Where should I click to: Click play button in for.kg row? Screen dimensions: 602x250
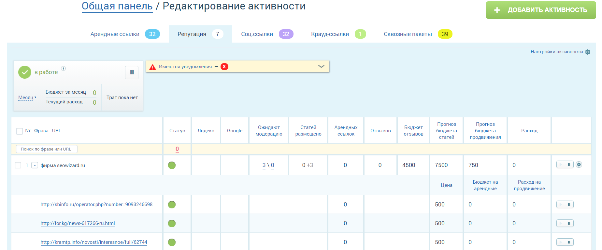[x=561, y=223]
